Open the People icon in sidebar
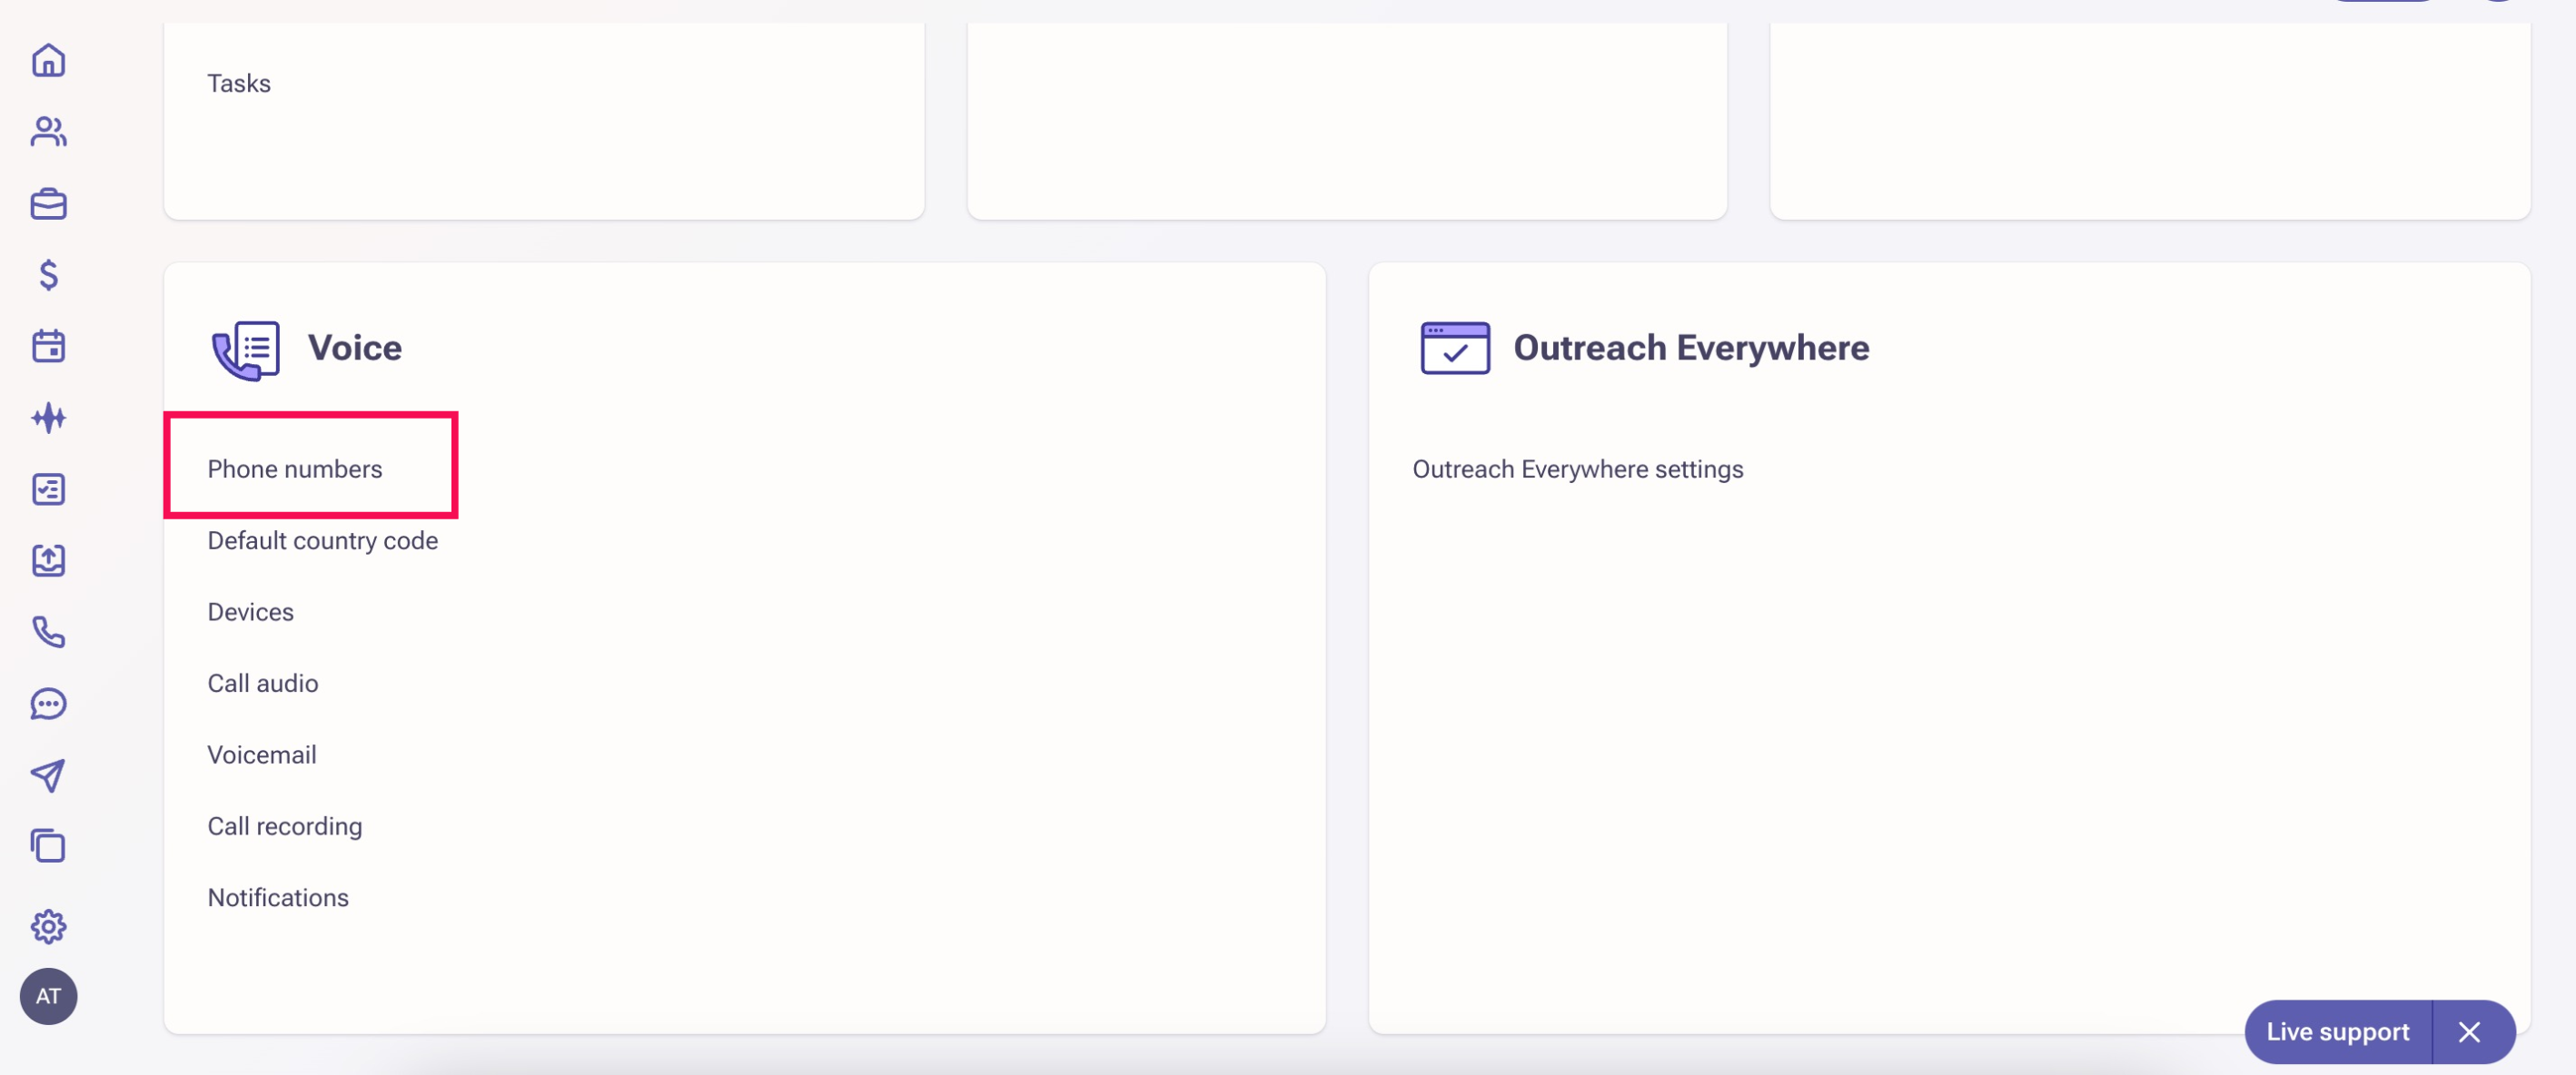The image size is (2576, 1075). point(48,132)
